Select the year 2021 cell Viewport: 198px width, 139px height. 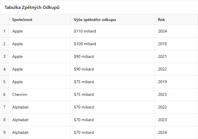click(162, 56)
